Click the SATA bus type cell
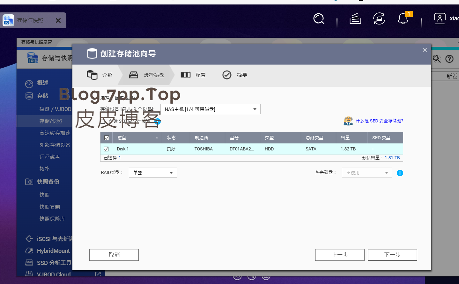 311,149
